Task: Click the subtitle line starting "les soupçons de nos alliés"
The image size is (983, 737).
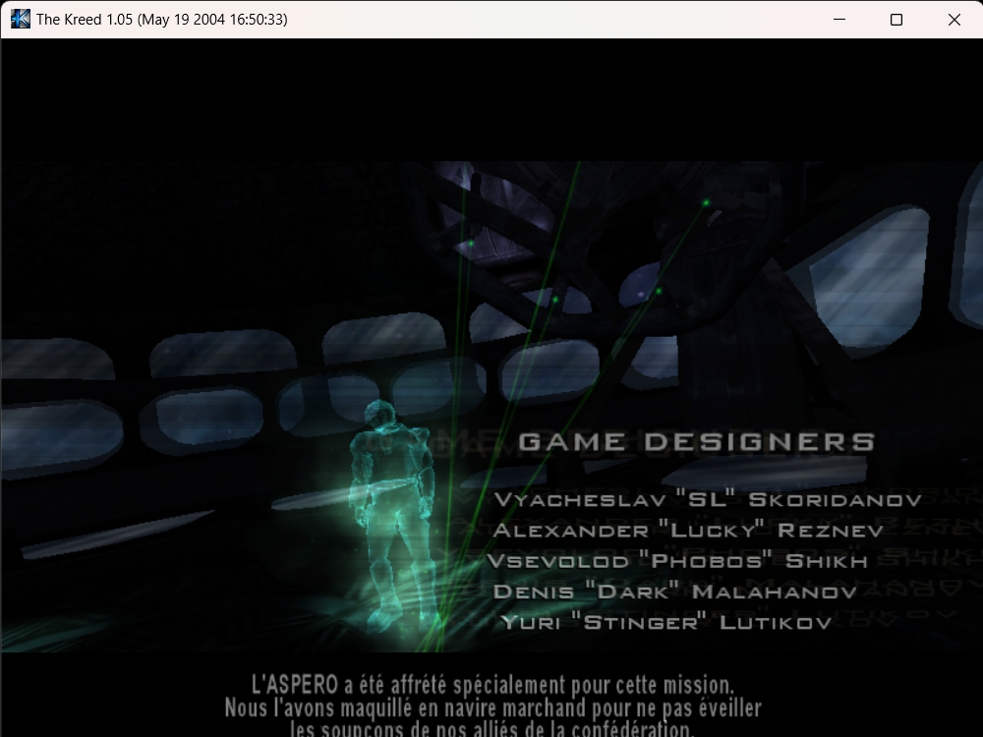Action: (492, 729)
